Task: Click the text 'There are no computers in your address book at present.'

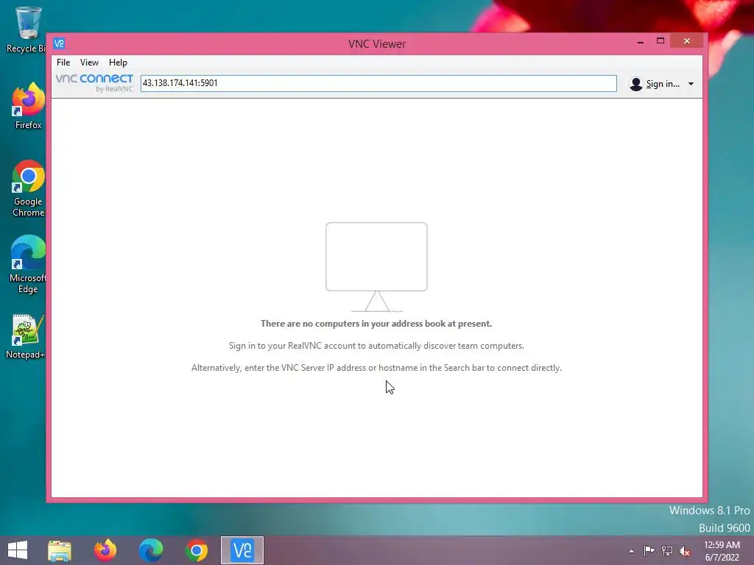Action: (376, 324)
